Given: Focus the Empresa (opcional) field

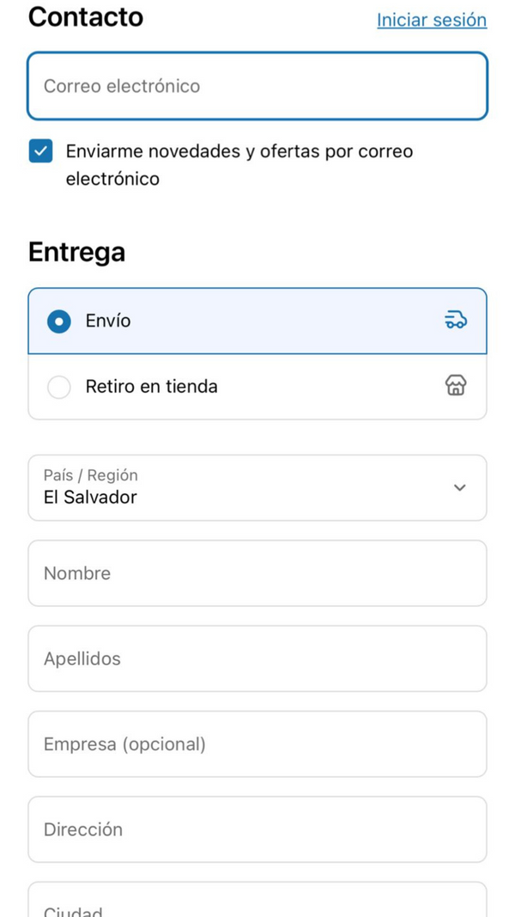Looking at the screenshot, I should 257,744.
